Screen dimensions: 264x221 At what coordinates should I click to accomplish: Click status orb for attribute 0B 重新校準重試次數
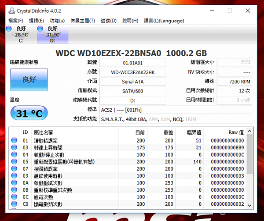[14, 189]
